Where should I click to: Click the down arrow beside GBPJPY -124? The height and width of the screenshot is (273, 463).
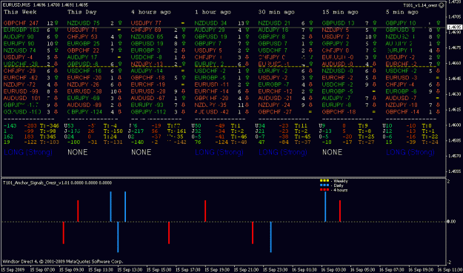click(120, 112)
